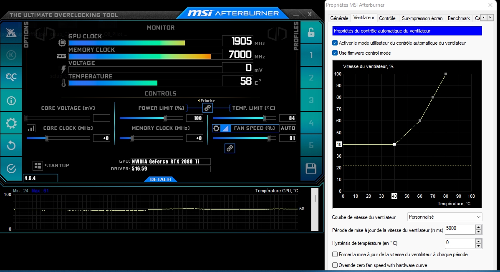
Task: Click the Memory Clock slider handle
Action: pos(131,138)
